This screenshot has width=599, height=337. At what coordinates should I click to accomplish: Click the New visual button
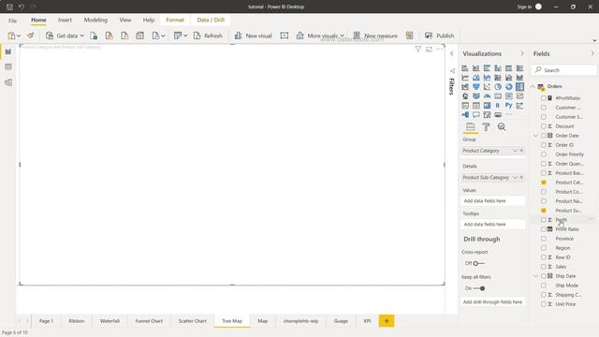click(253, 36)
